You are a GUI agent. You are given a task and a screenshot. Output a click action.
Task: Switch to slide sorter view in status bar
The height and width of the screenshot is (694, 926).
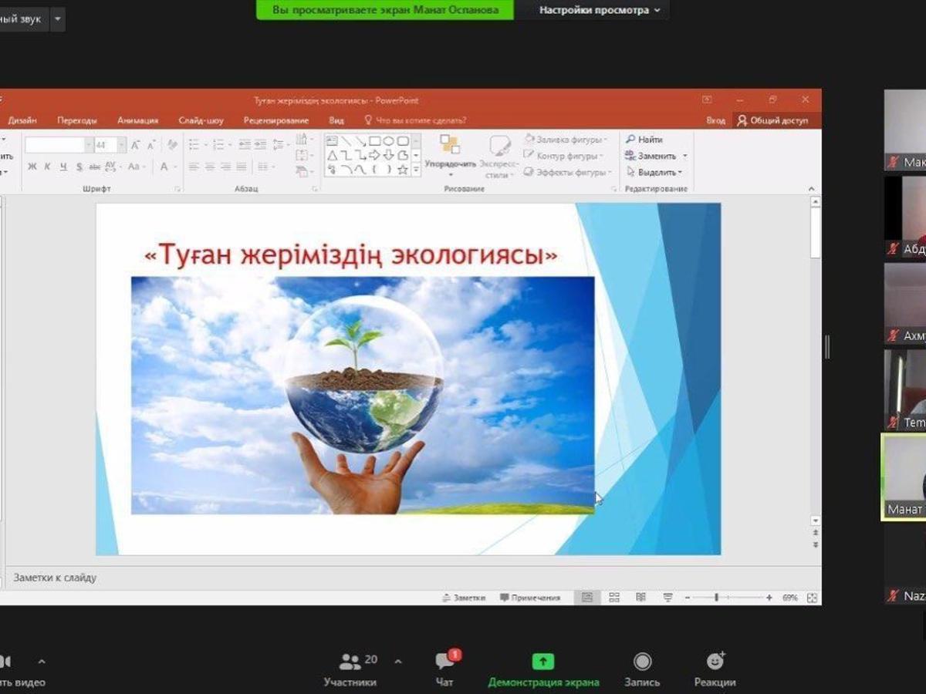tap(614, 598)
